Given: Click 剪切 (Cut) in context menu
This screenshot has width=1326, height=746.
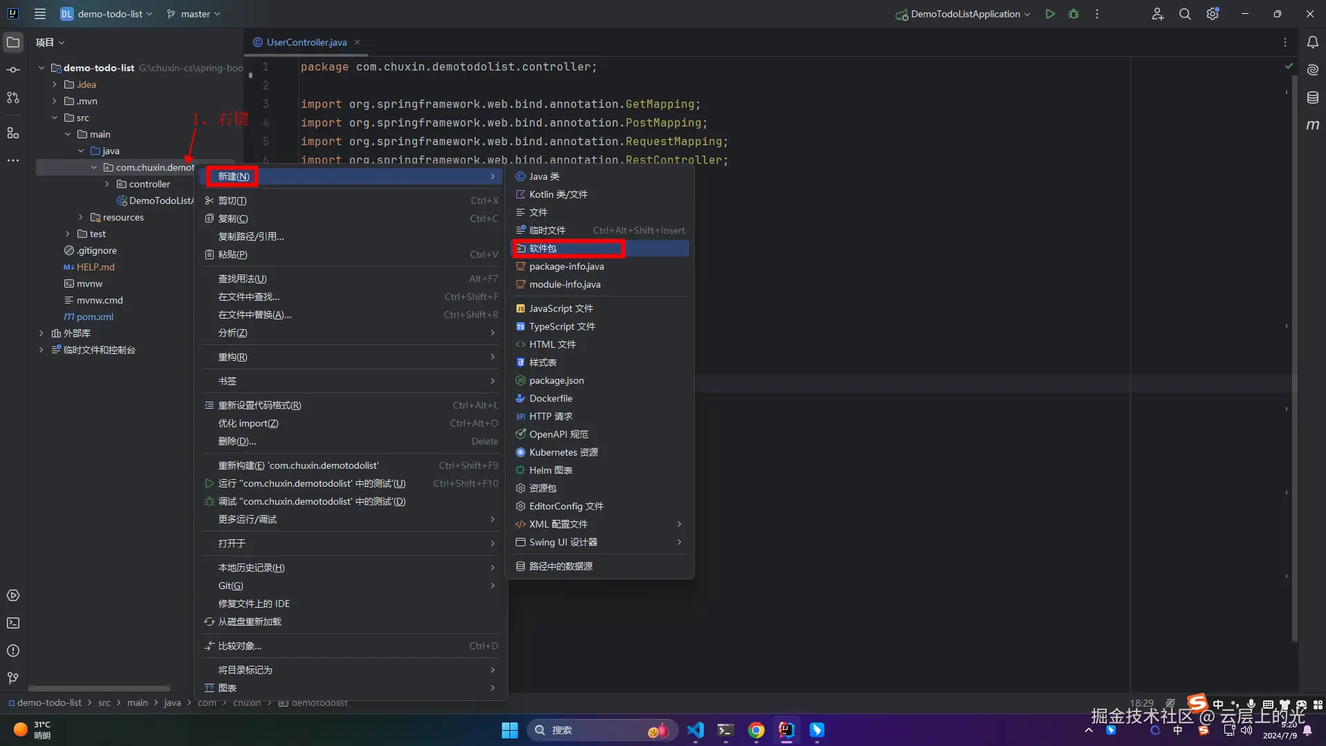Looking at the screenshot, I should coord(351,201).
